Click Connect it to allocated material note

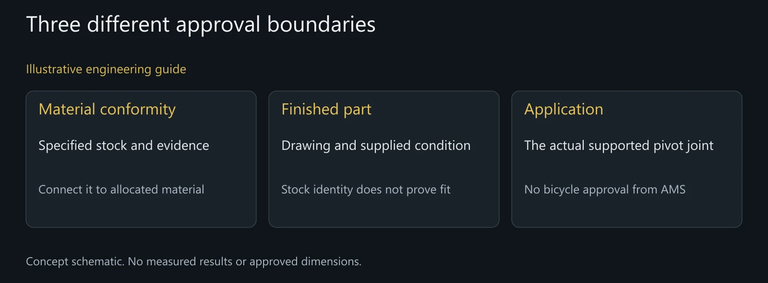click(x=121, y=190)
